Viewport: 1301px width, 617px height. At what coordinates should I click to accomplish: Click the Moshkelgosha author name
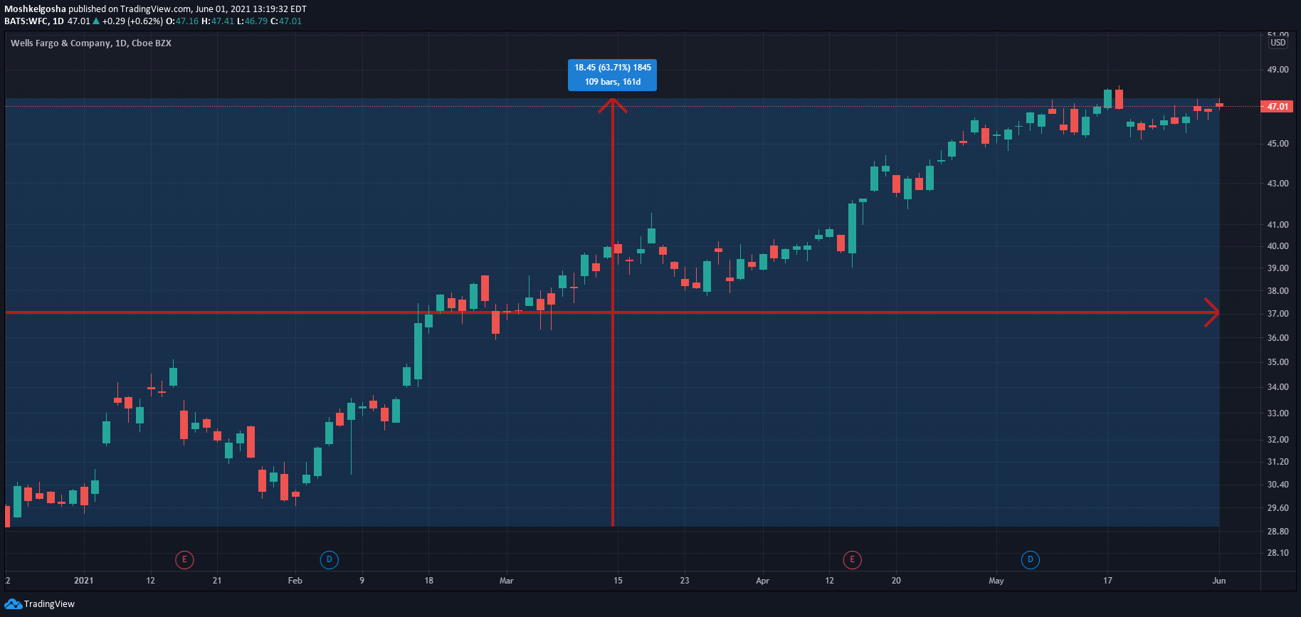[x=35, y=9]
